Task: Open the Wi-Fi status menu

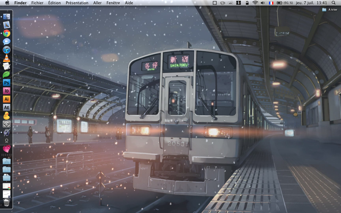Action: pos(255,3)
